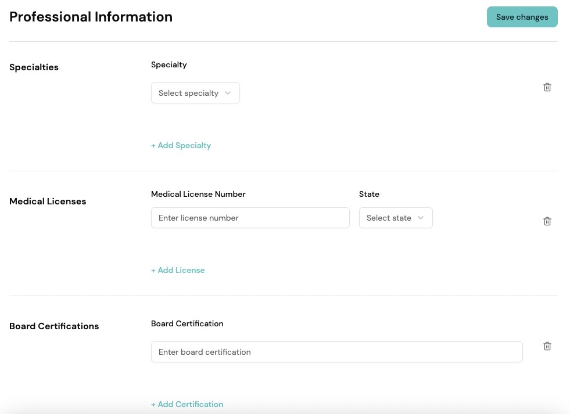Remove the Medical License row via trash icon
Viewport: 570px width, 414px height.
[x=547, y=221]
